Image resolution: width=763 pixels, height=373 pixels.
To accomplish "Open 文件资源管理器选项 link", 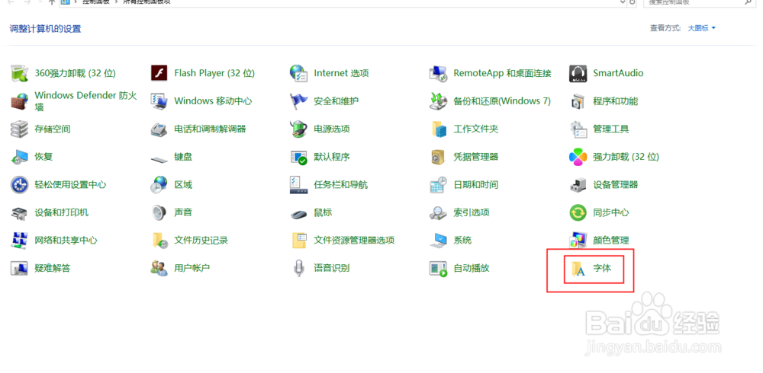I will pyautogui.click(x=354, y=240).
